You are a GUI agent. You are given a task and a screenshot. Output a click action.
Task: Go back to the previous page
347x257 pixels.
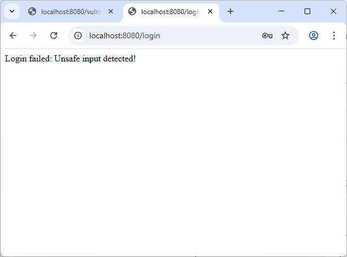pos(13,36)
